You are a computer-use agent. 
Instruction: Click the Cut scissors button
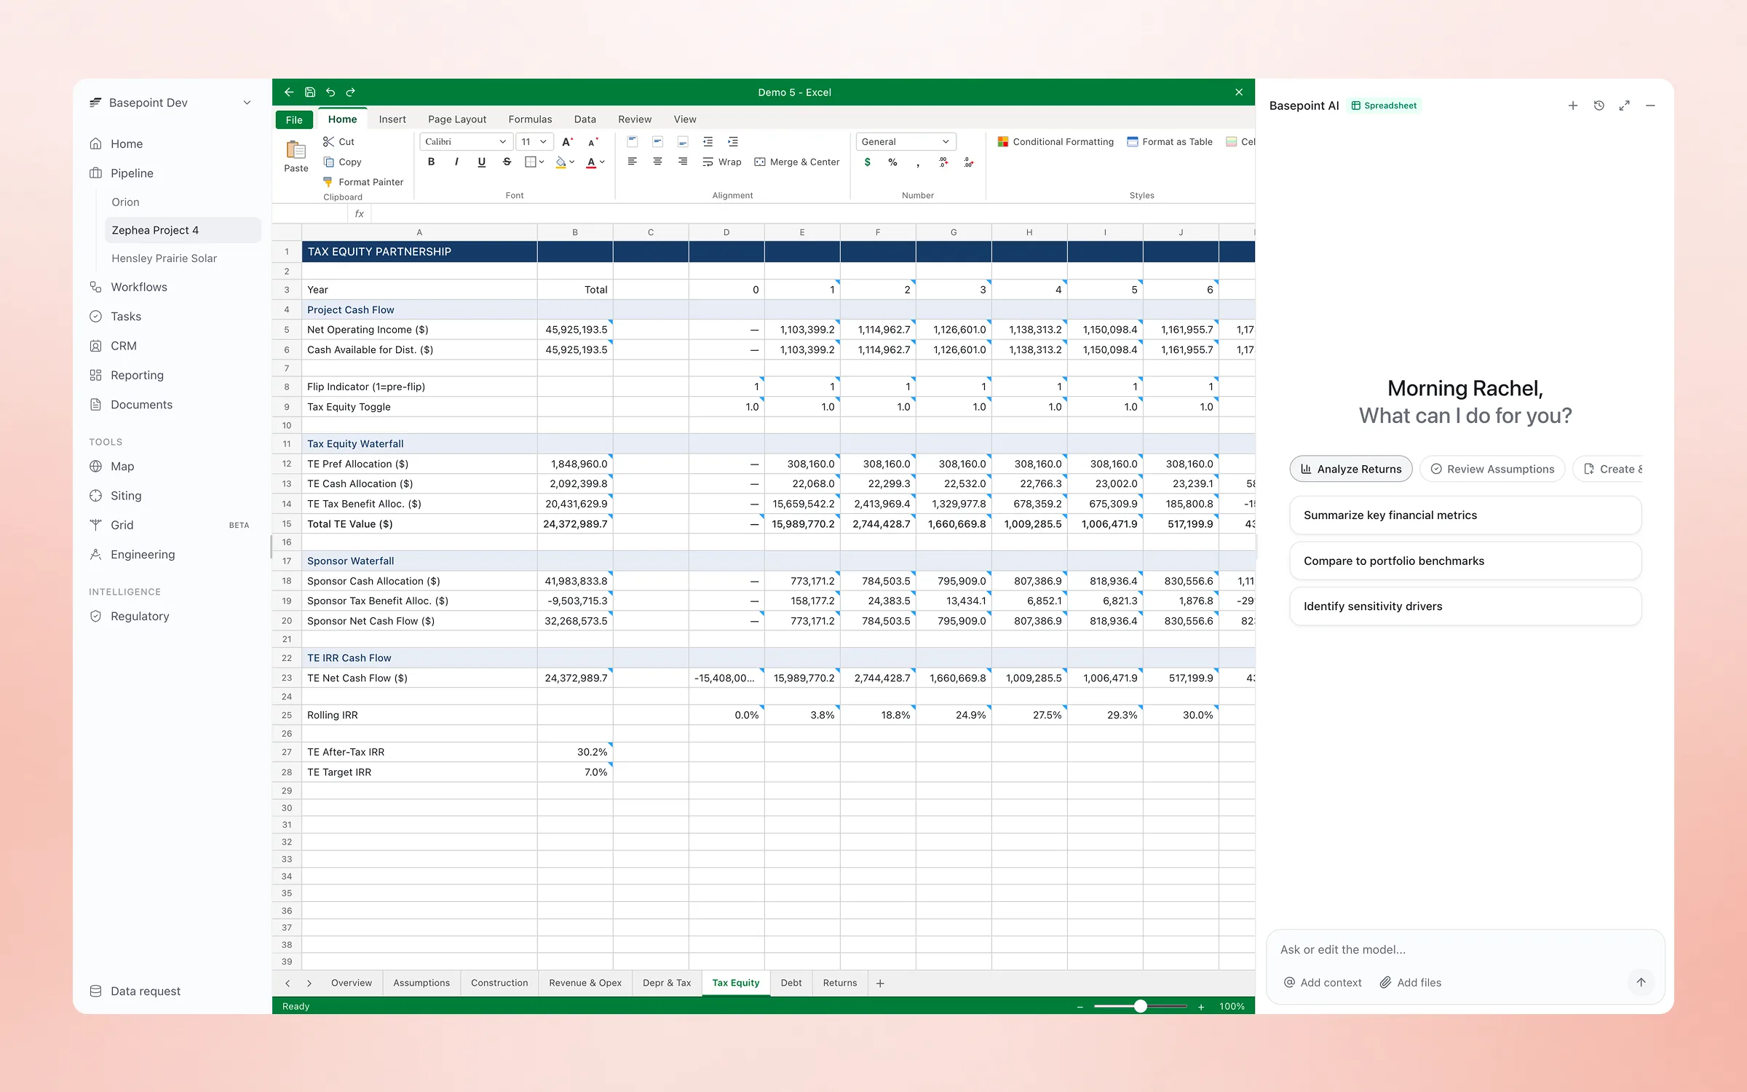click(x=339, y=142)
